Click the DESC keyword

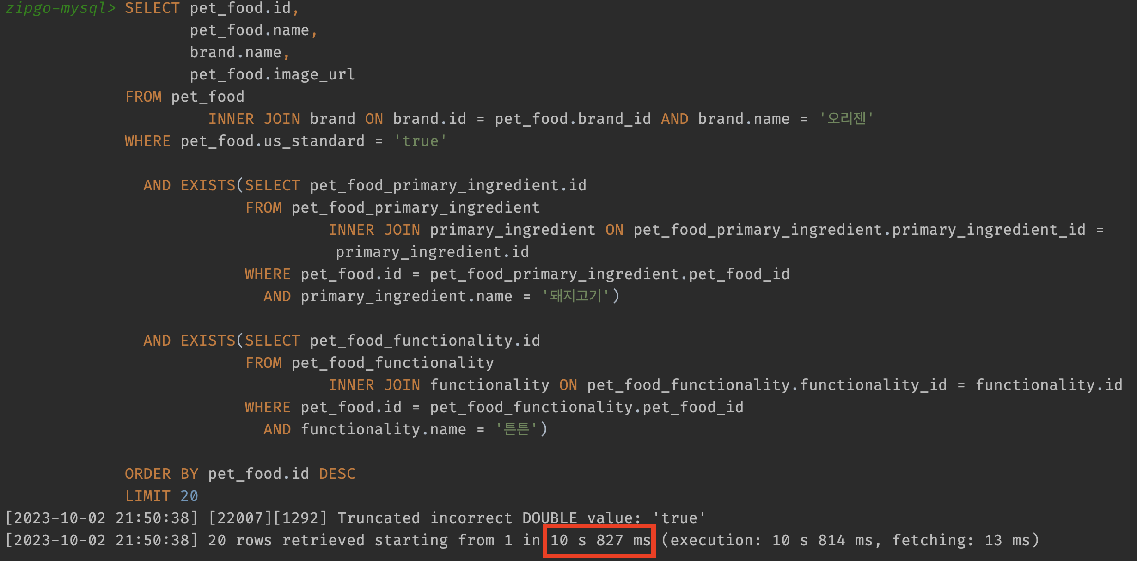(337, 474)
